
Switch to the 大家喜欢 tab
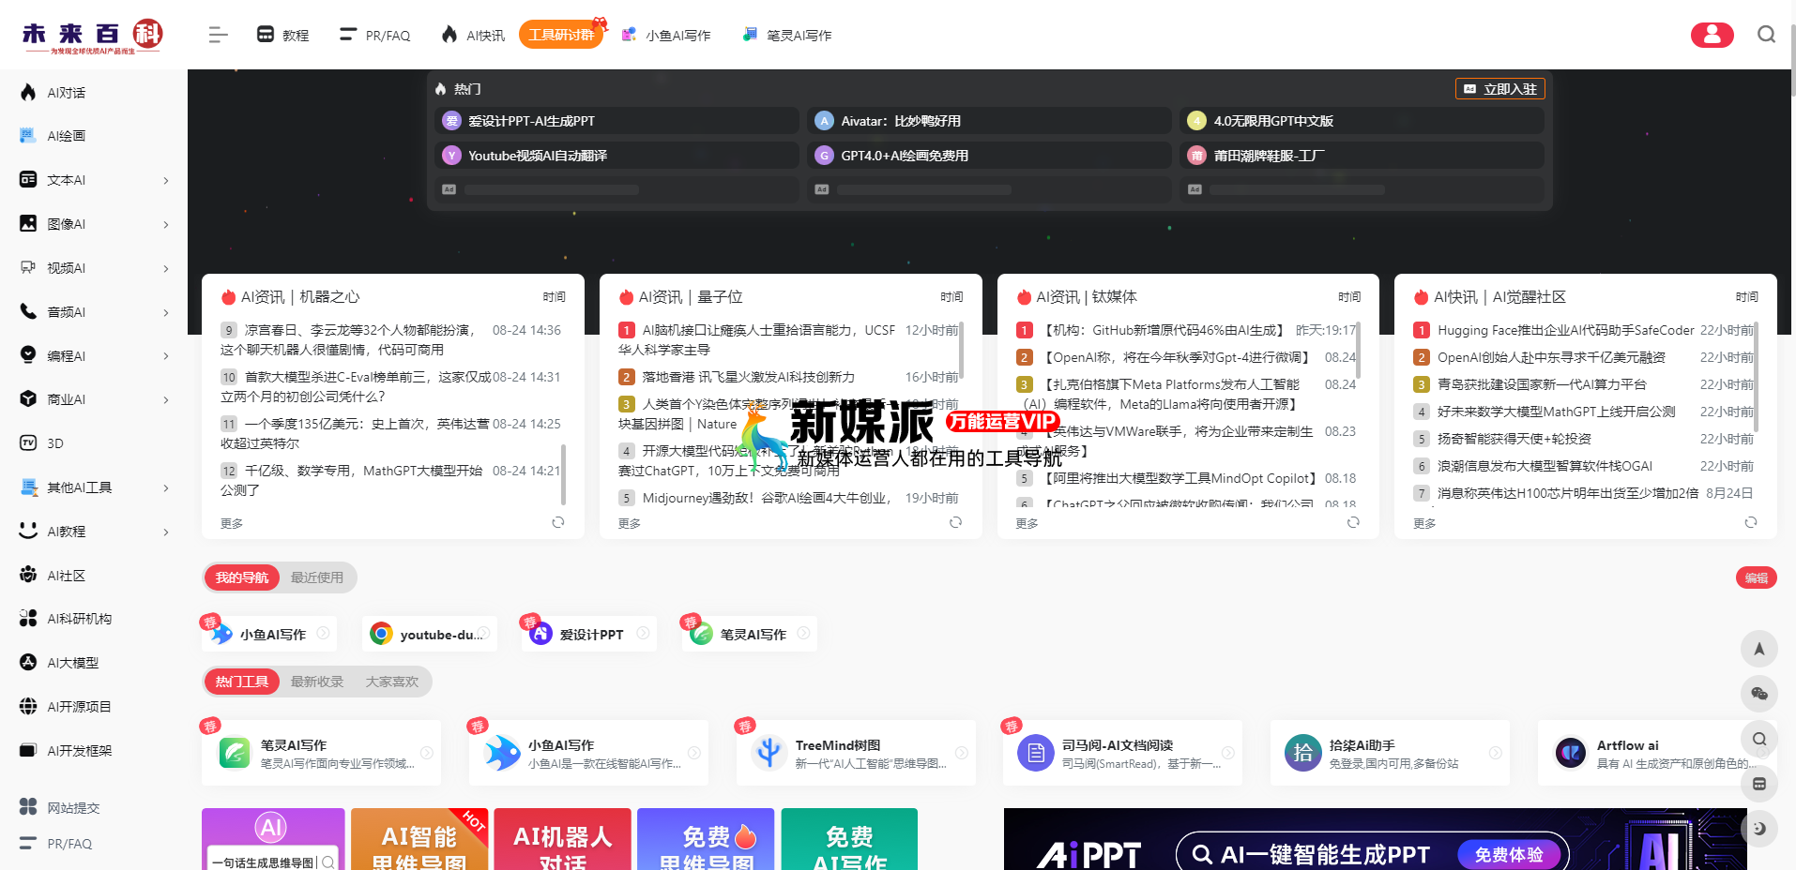pos(392,682)
